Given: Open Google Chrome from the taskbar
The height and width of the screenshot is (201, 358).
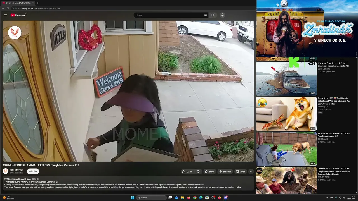Looking at the screenshot, I should (x=195, y=198).
